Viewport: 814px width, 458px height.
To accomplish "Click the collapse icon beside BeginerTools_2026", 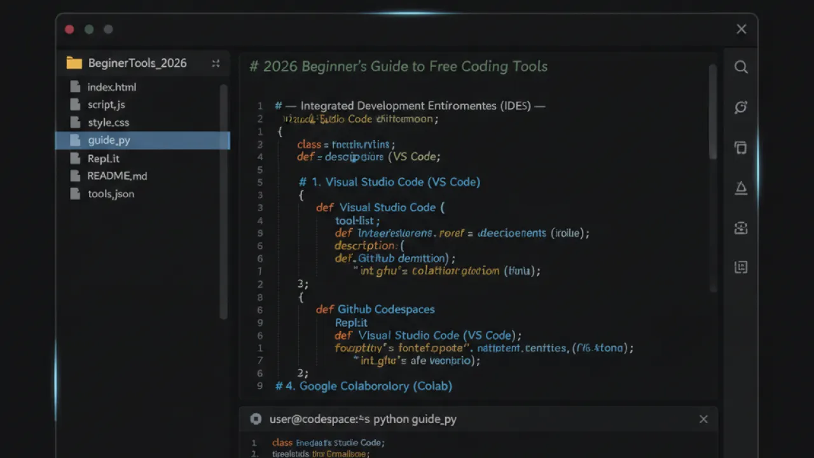I will [216, 64].
